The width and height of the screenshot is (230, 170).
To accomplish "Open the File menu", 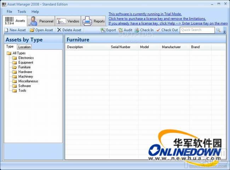I will pyautogui.click(x=10, y=12).
